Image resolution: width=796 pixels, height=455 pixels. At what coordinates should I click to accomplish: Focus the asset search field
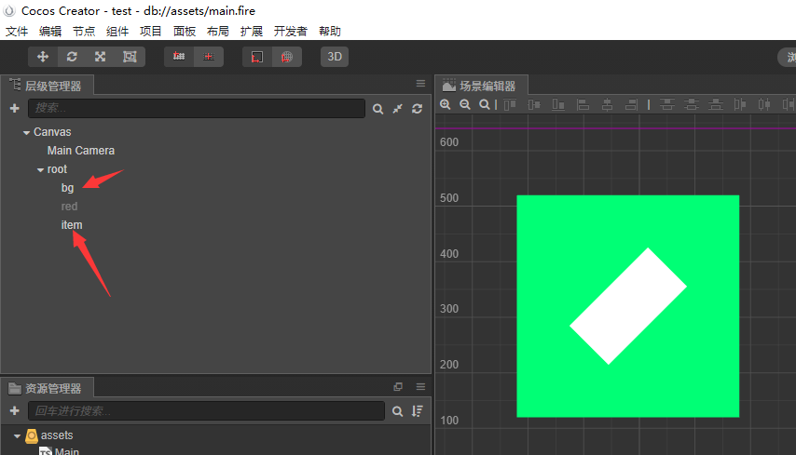point(206,410)
